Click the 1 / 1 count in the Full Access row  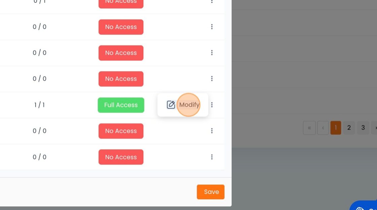click(x=39, y=105)
